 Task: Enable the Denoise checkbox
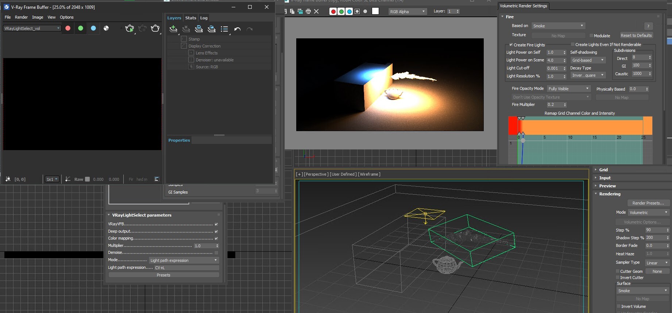(216, 253)
